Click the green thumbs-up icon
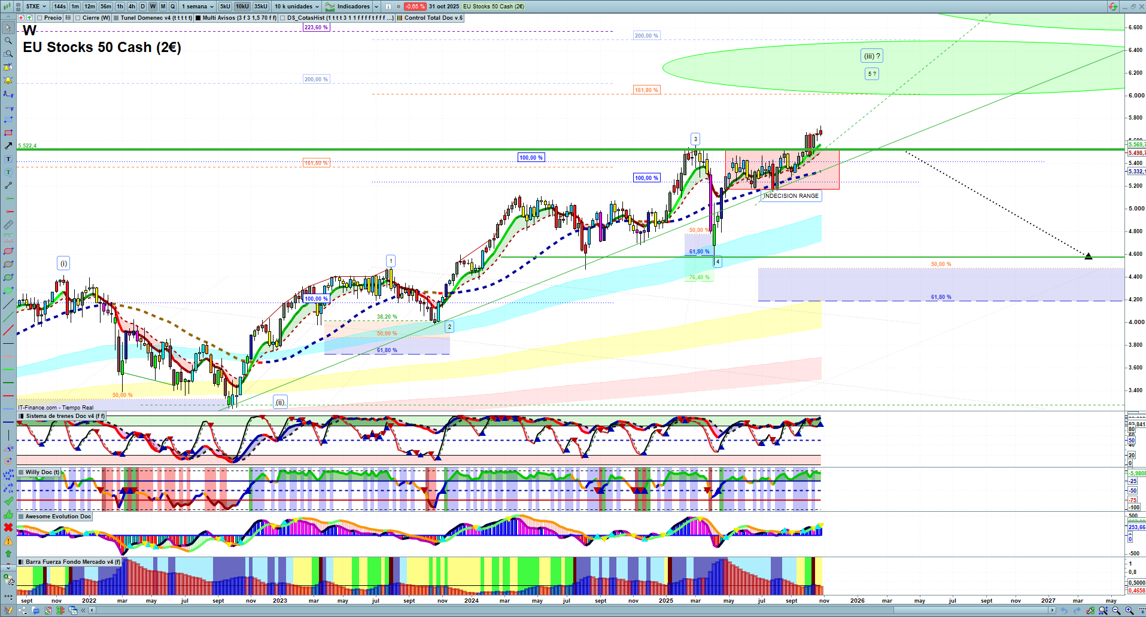 [8, 514]
